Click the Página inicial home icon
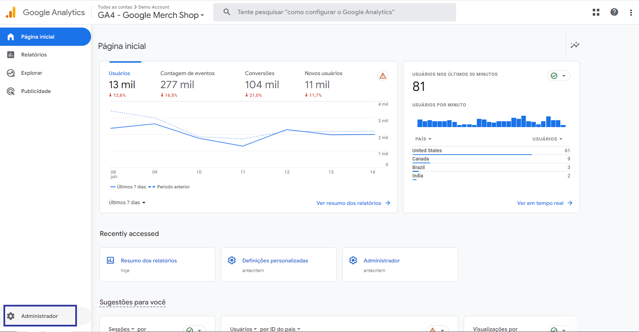 point(11,37)
